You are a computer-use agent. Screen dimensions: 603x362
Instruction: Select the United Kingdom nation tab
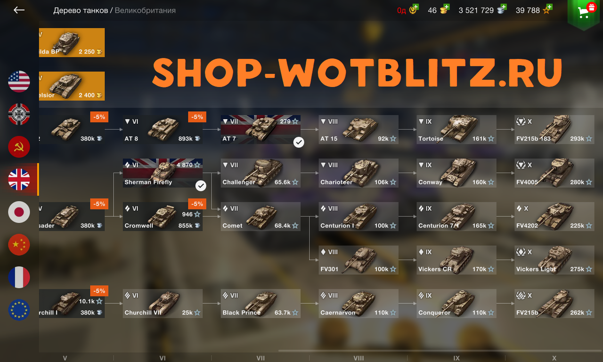click(19, 179)
